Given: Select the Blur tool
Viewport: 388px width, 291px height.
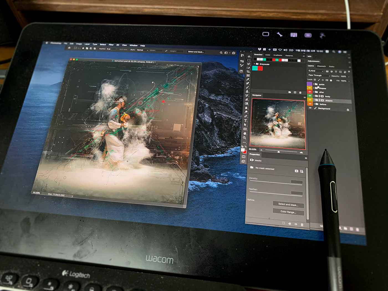Looking at the screenshot, I should 246,108.
